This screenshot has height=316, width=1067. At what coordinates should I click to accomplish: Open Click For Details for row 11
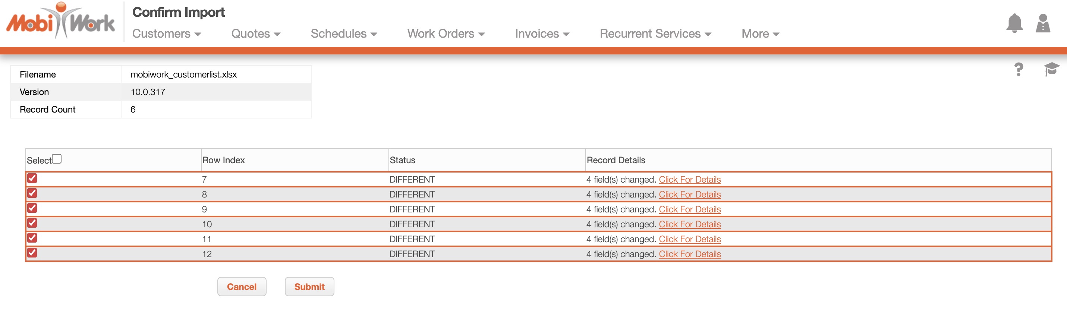click(x=690, y=239)
